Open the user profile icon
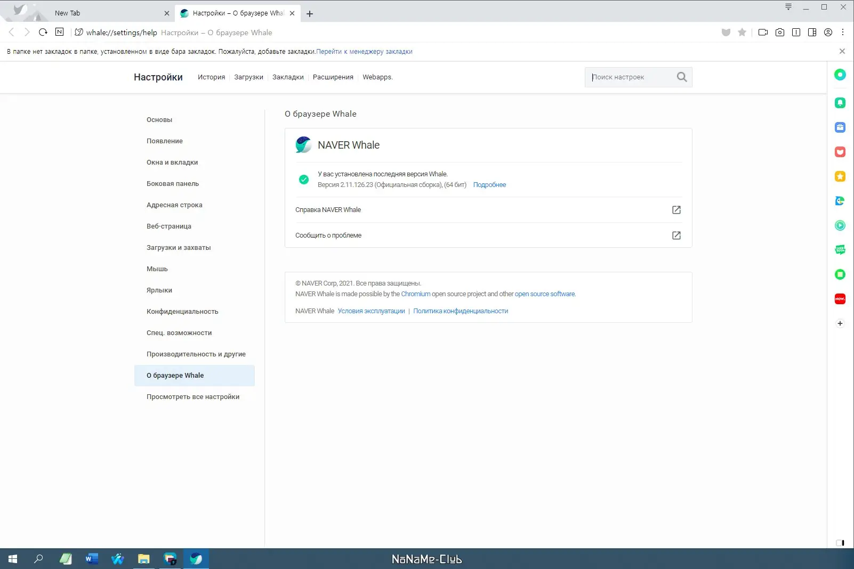Image resolution: width=854 pixels, height=569 pixels. click(x=828, y=32)
